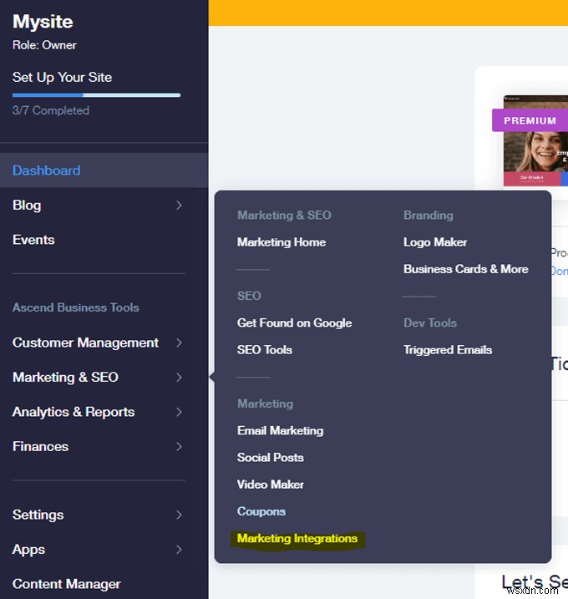Open Email Marketing menu entry

tap(281, 430)
